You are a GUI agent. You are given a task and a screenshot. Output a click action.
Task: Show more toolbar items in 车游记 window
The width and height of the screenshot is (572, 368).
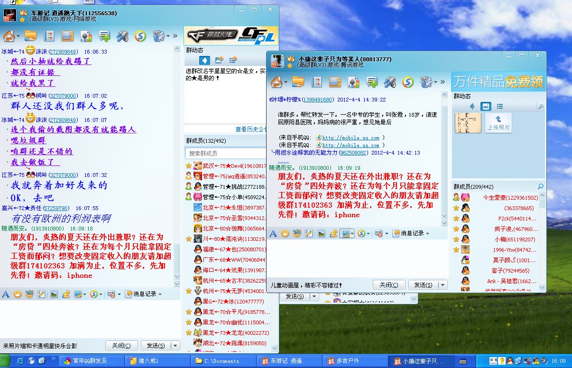(175, 36)
